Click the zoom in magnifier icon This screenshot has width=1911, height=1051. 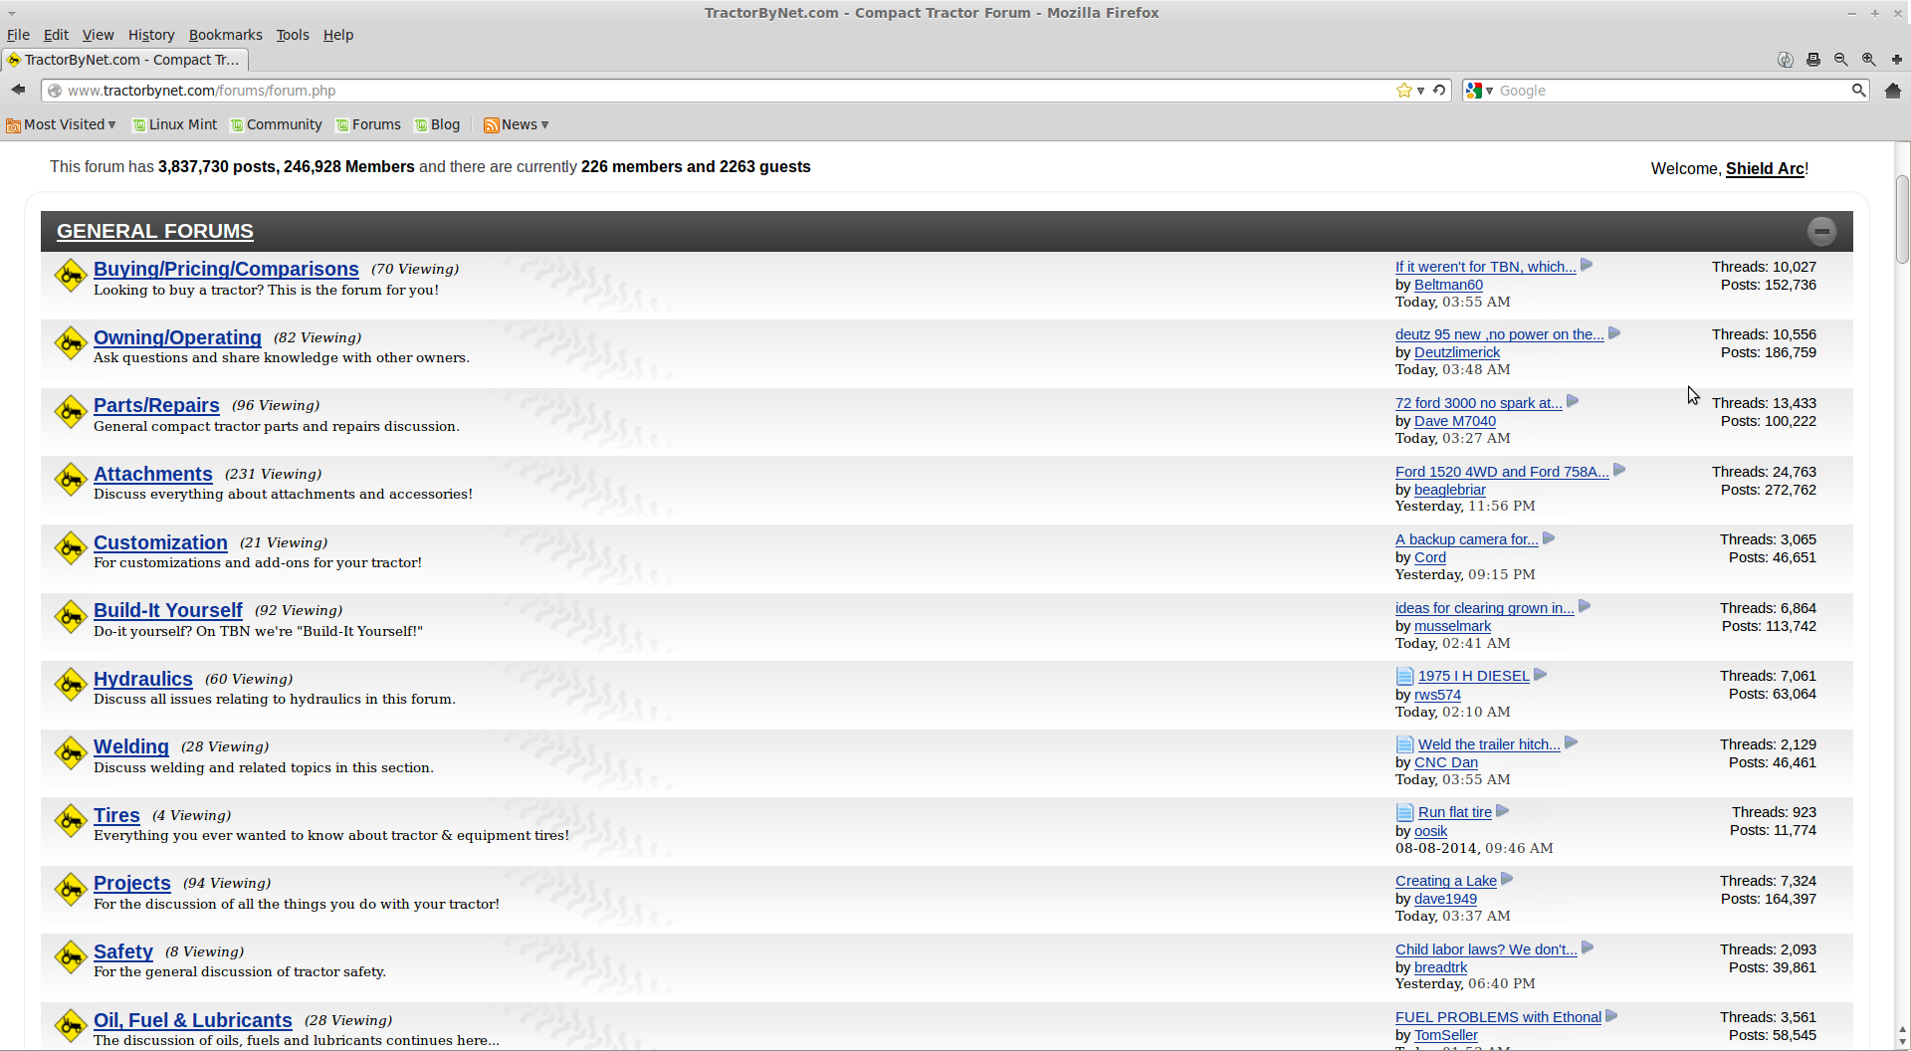click(x=1868, y=60)
